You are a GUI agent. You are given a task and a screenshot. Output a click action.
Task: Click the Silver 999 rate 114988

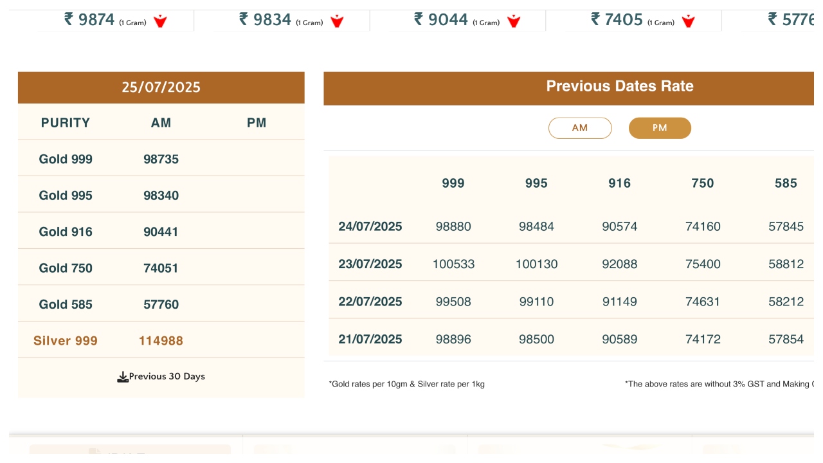point(161,341)
